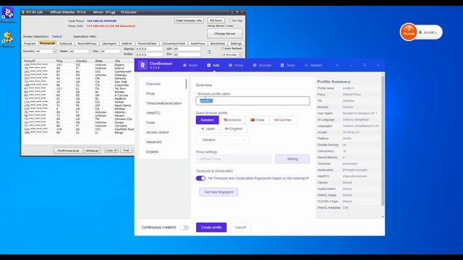463x260 pixels.
Task: Open the FavoriteProxy tab in 911 window
Action: [x=87, y=43]
